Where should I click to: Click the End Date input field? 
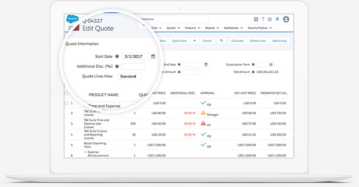click(x=195, y=65)
